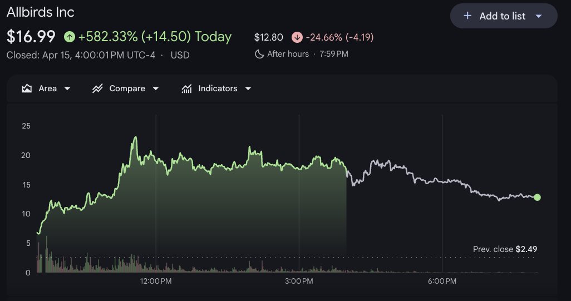The width and height of the screenshot is (571, 301).
Task: Click the green end-of-line price dot
Action: [x=537, y=198]
